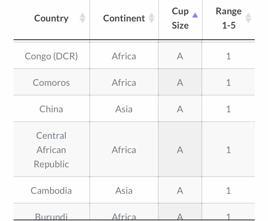Click the Range 1-5 header label

(x=229, y=18)
